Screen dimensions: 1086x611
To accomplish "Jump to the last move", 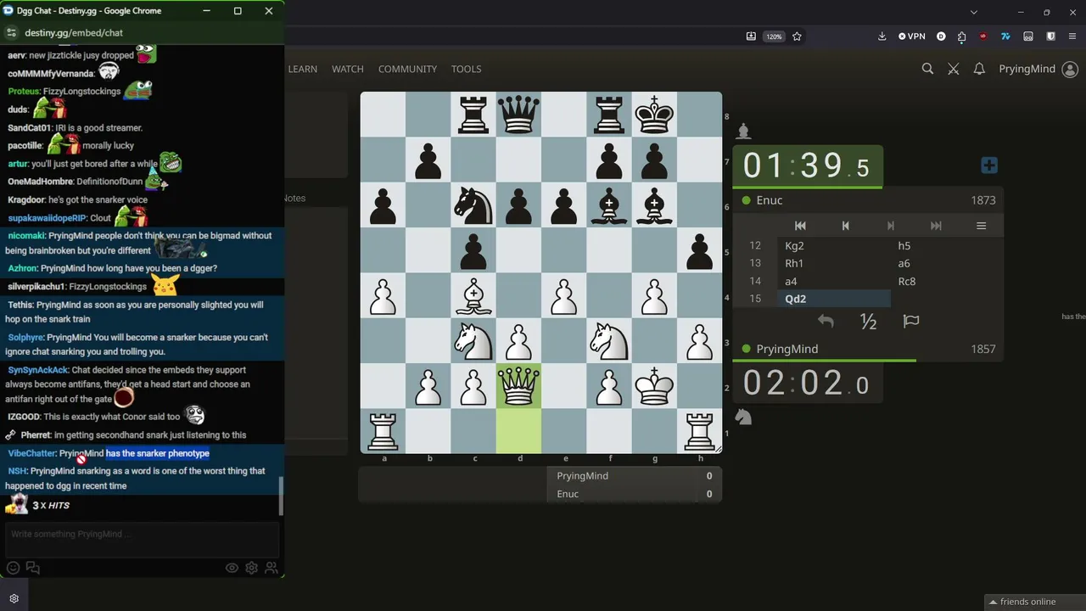I will click(936, 226).
